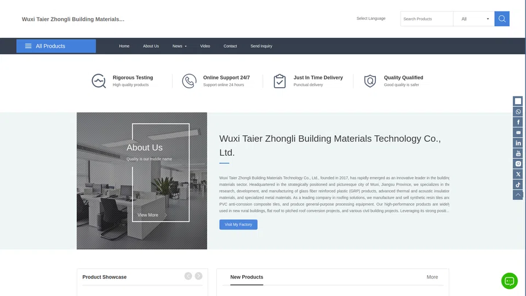Click the 'Punctual delivery' text
The height and width of the screenshot is (296, 526).
pos(308,85)
